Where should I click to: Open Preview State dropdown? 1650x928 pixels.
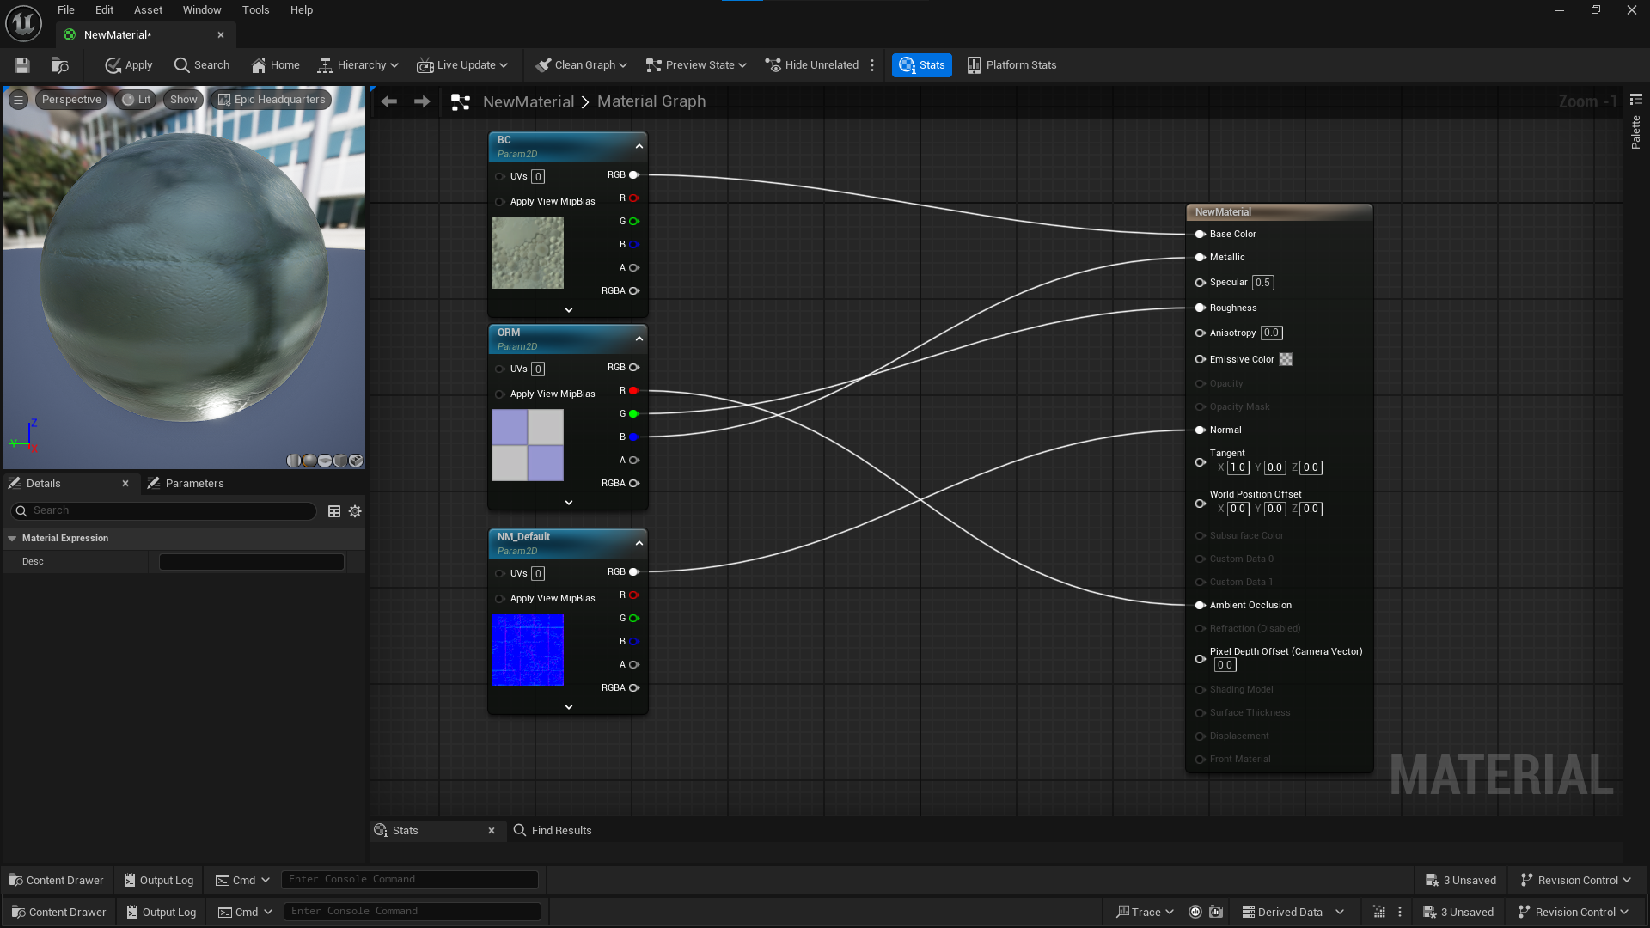tap(696, 65)
